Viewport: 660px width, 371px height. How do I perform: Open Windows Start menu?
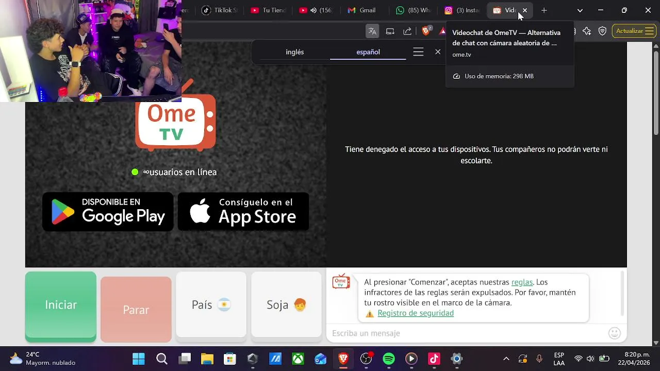(x=139, y=359)
